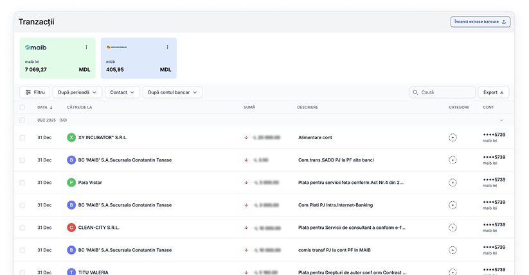This screenshot has width=529, height=275.
Task: Expand the Contact filter dropdown
Action: [x=122, y=92]
